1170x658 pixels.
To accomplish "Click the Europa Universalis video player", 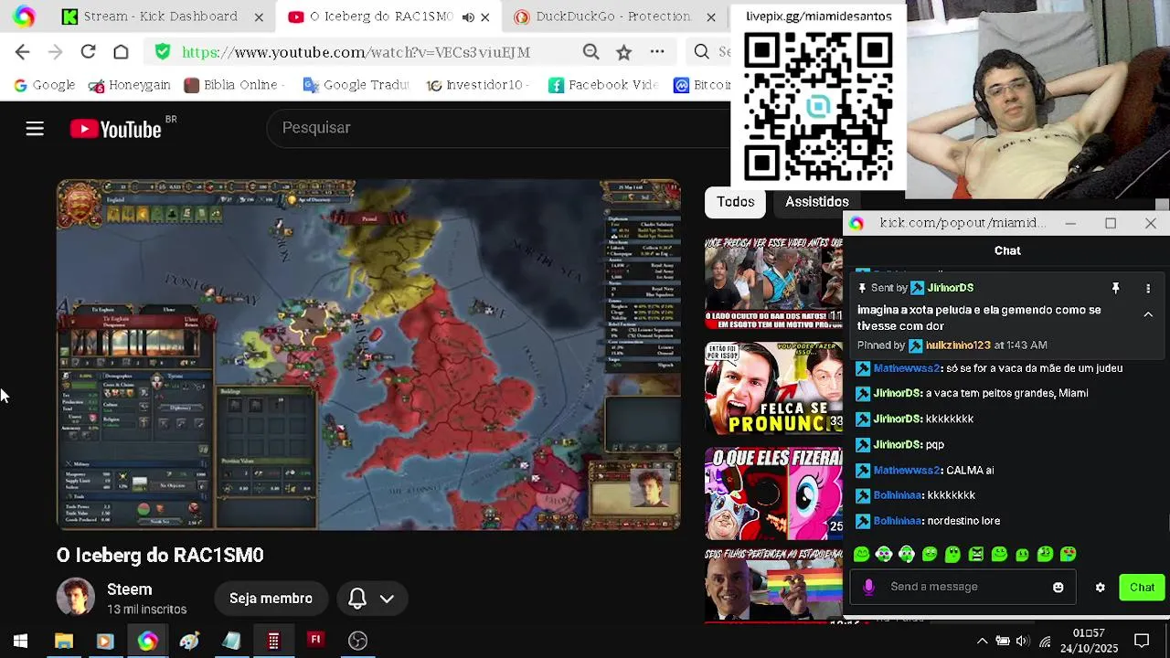I will (368, 355).
